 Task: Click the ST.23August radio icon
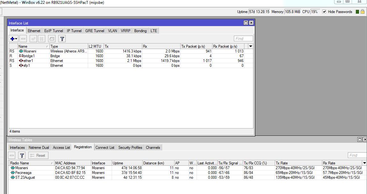click(x=13, y=177)
